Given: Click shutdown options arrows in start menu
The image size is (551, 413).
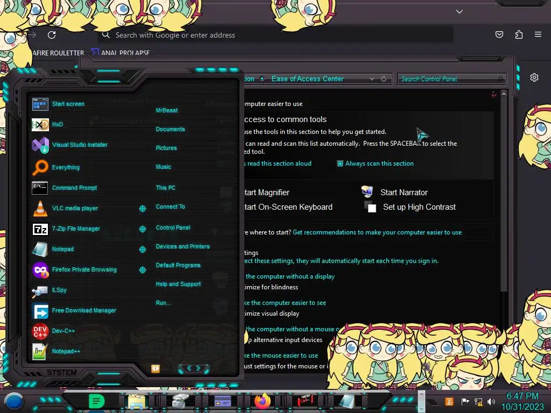Looking at the screenshot, I should pyautogui.click(x=194, y=368).
